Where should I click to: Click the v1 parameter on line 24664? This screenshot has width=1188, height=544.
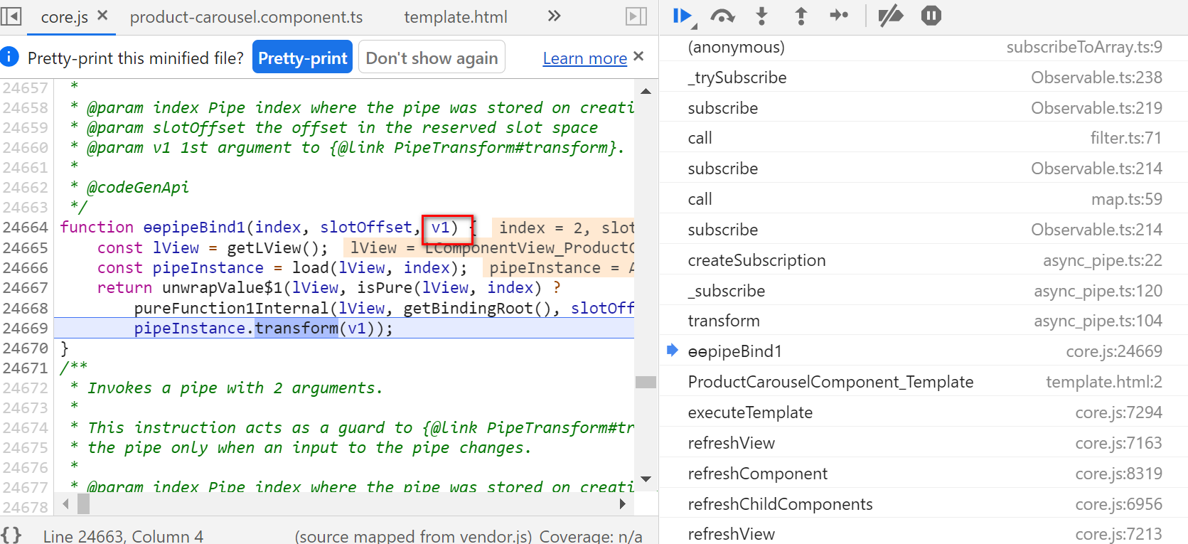click(440, 228)
